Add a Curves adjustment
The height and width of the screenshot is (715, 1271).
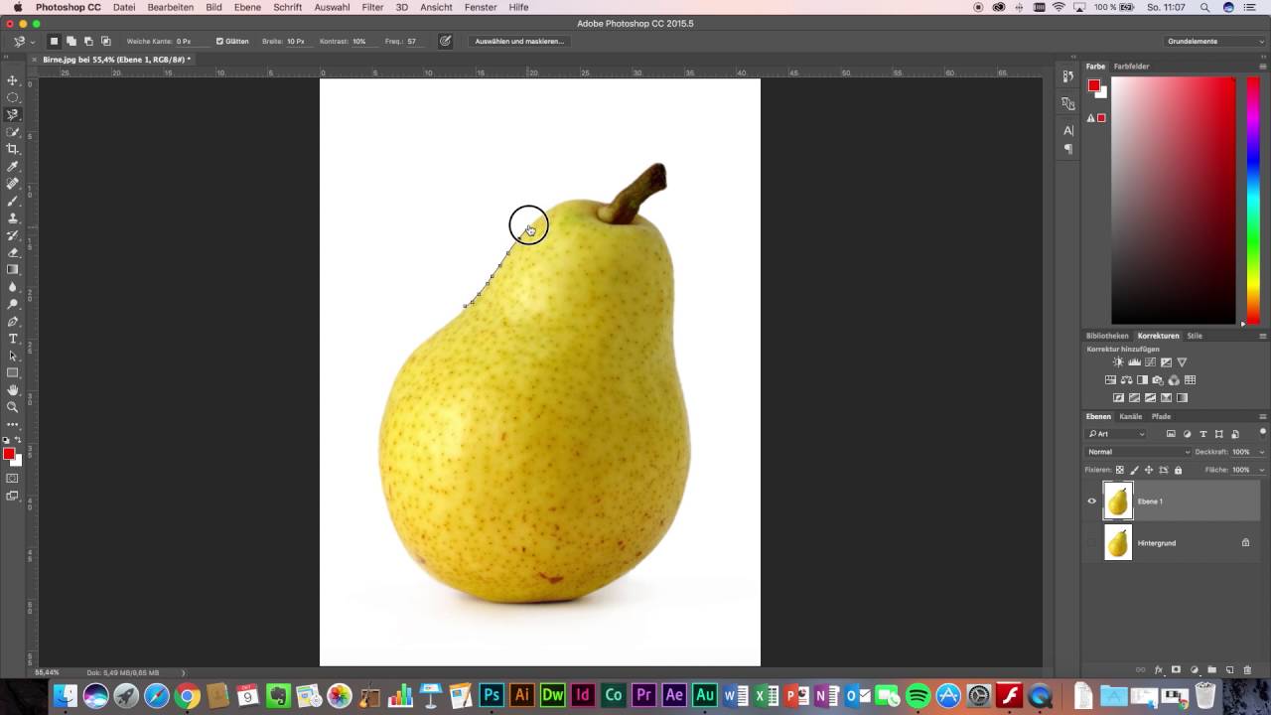(x=1150, y=362)
